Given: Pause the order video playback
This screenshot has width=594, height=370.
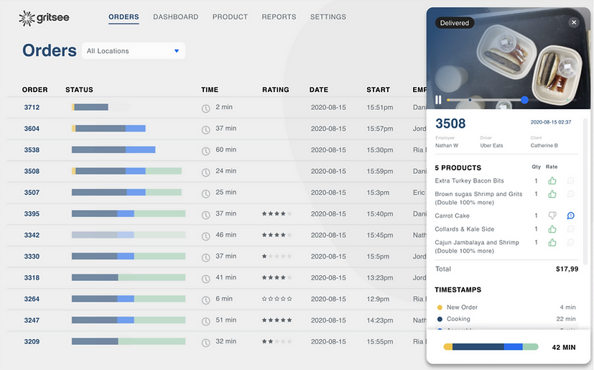Looking at the screenshot, I should (x=438, y=100).
